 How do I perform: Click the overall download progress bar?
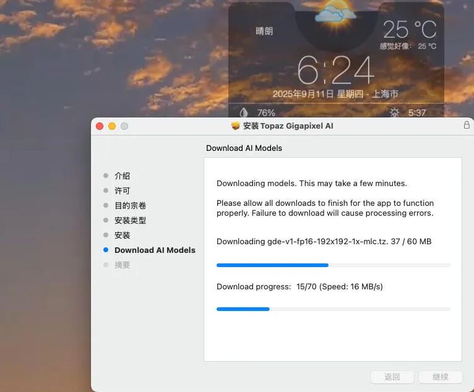tap(334, 309)
